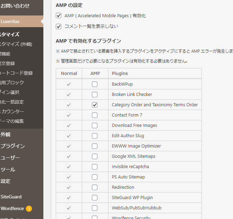Uncheck AMP for Category Order and Taxonomy Terms Order
Viewport: 233px width, 219px height.
[x=95, y=105]
